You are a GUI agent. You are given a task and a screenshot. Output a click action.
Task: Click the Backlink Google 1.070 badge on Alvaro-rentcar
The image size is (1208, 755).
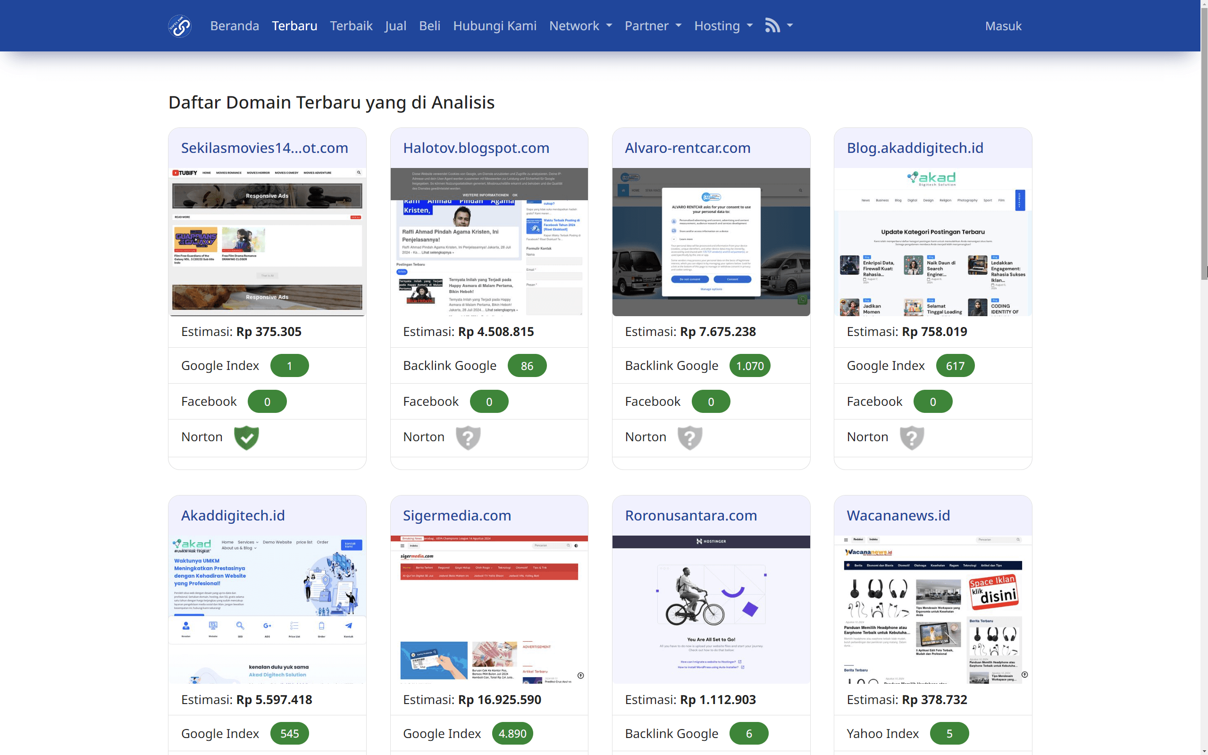[750, 365]
